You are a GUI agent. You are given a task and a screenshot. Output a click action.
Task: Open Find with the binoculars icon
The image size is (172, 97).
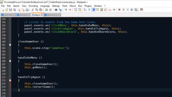(56, 10)
